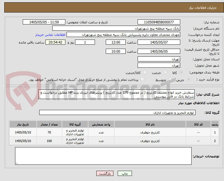Click the شرح کلی نیاز description box
The width and height of the screenshot is (224, 181).
tap(117, 94)
